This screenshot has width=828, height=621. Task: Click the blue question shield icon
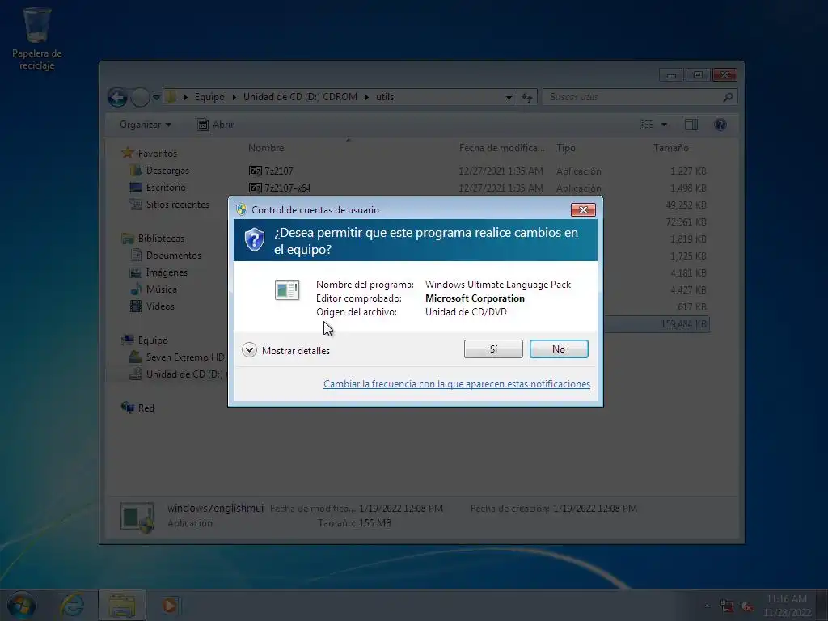pyautogui.click(x=255, y=240)
